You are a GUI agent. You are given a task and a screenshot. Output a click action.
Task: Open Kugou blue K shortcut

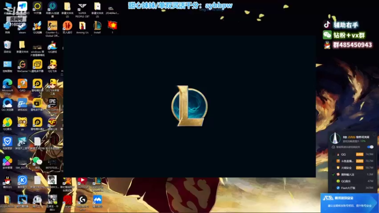tap(22, 182)
